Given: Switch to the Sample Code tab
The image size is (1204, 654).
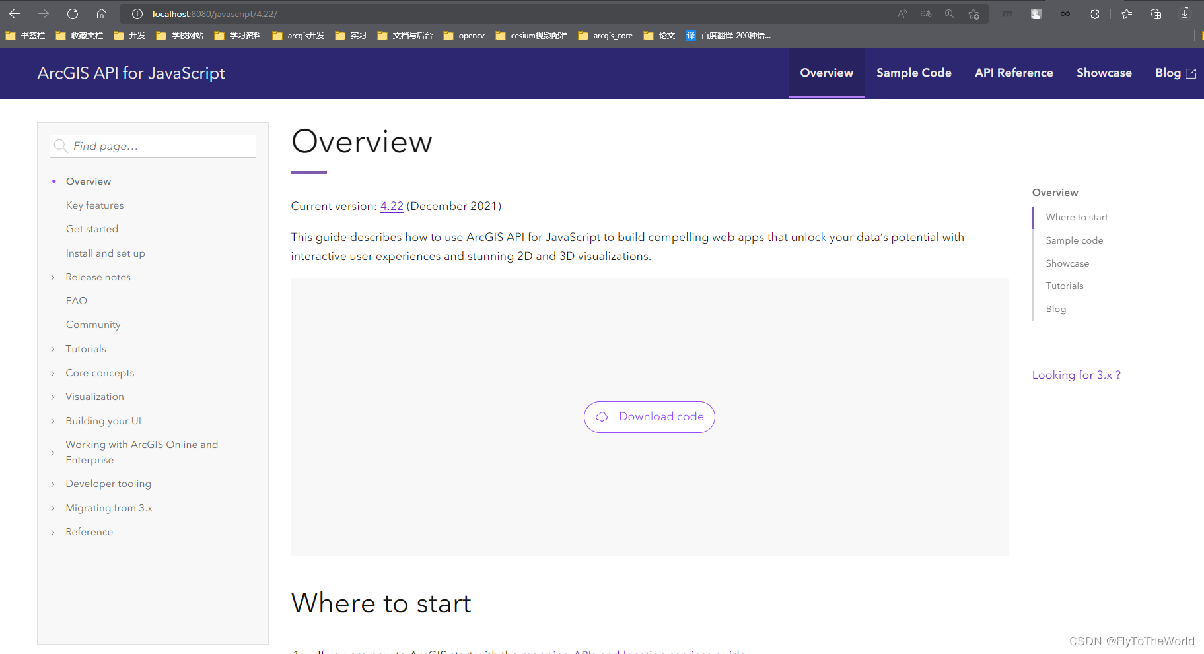Looking at the screenshot, I should coord(914,73).
